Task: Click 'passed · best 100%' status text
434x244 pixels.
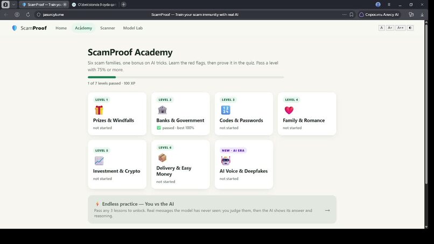Action: (178, 128)
